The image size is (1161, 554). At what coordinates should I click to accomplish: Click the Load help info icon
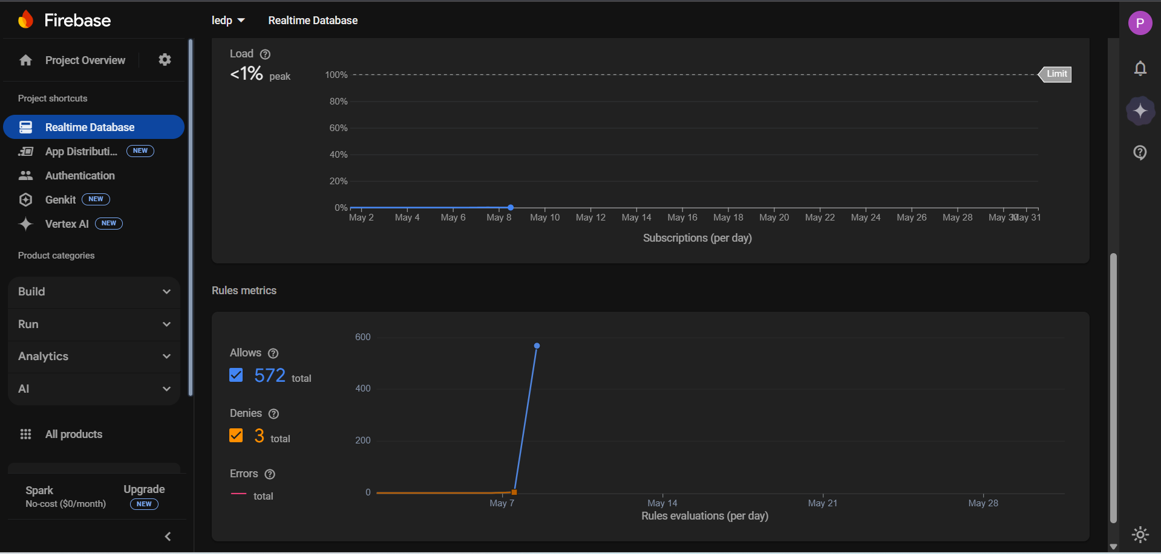[x=265, y=54]
